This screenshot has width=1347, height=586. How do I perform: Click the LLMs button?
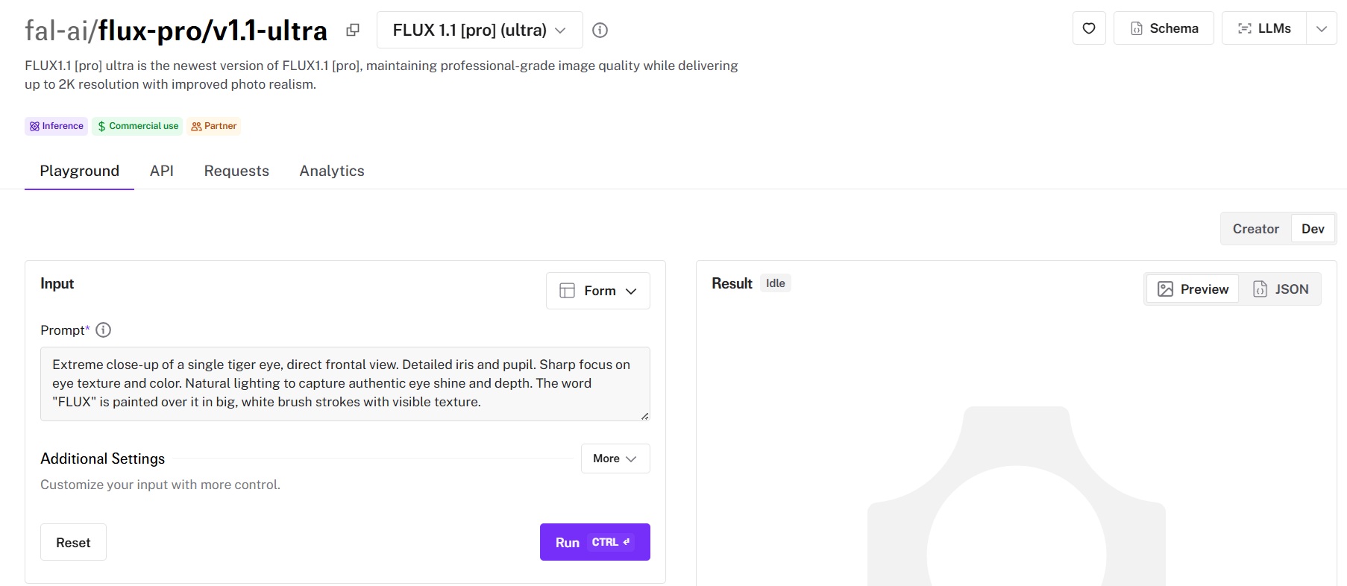[1264, 28]
